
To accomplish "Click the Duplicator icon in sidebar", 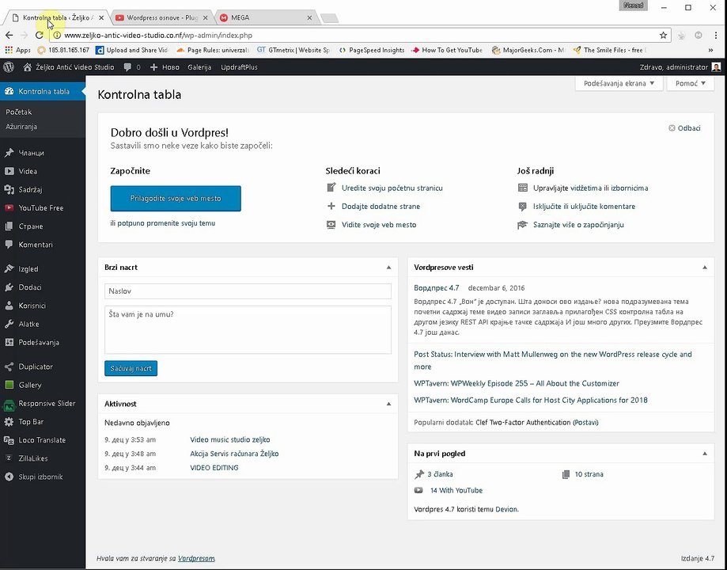I will [9, 367].
